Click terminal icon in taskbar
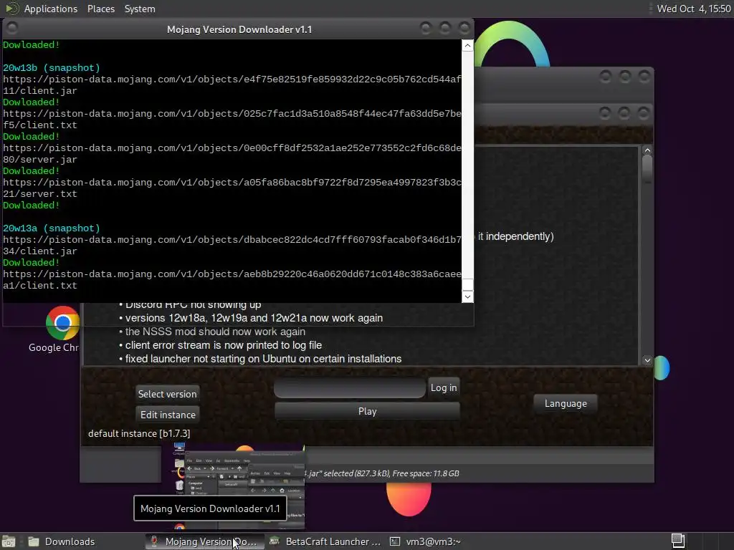This screenshot has width=734, height=550. [x=395, y=541]
